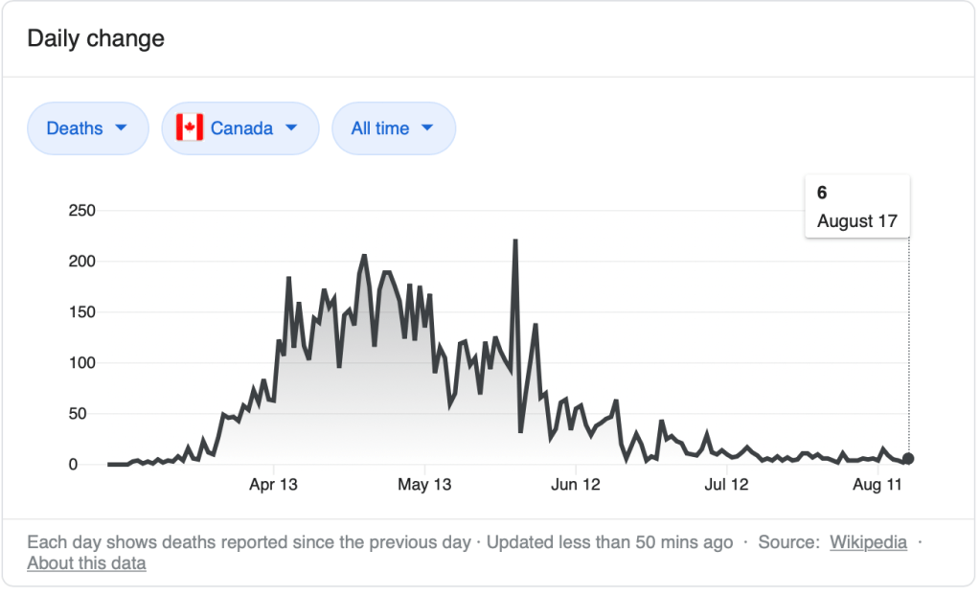Click the caret icon next to Canada

point(291,128)
